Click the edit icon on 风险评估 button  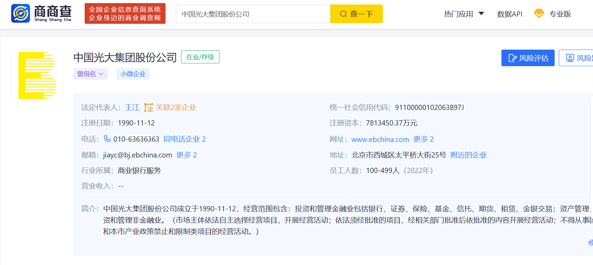coord(512,58)
